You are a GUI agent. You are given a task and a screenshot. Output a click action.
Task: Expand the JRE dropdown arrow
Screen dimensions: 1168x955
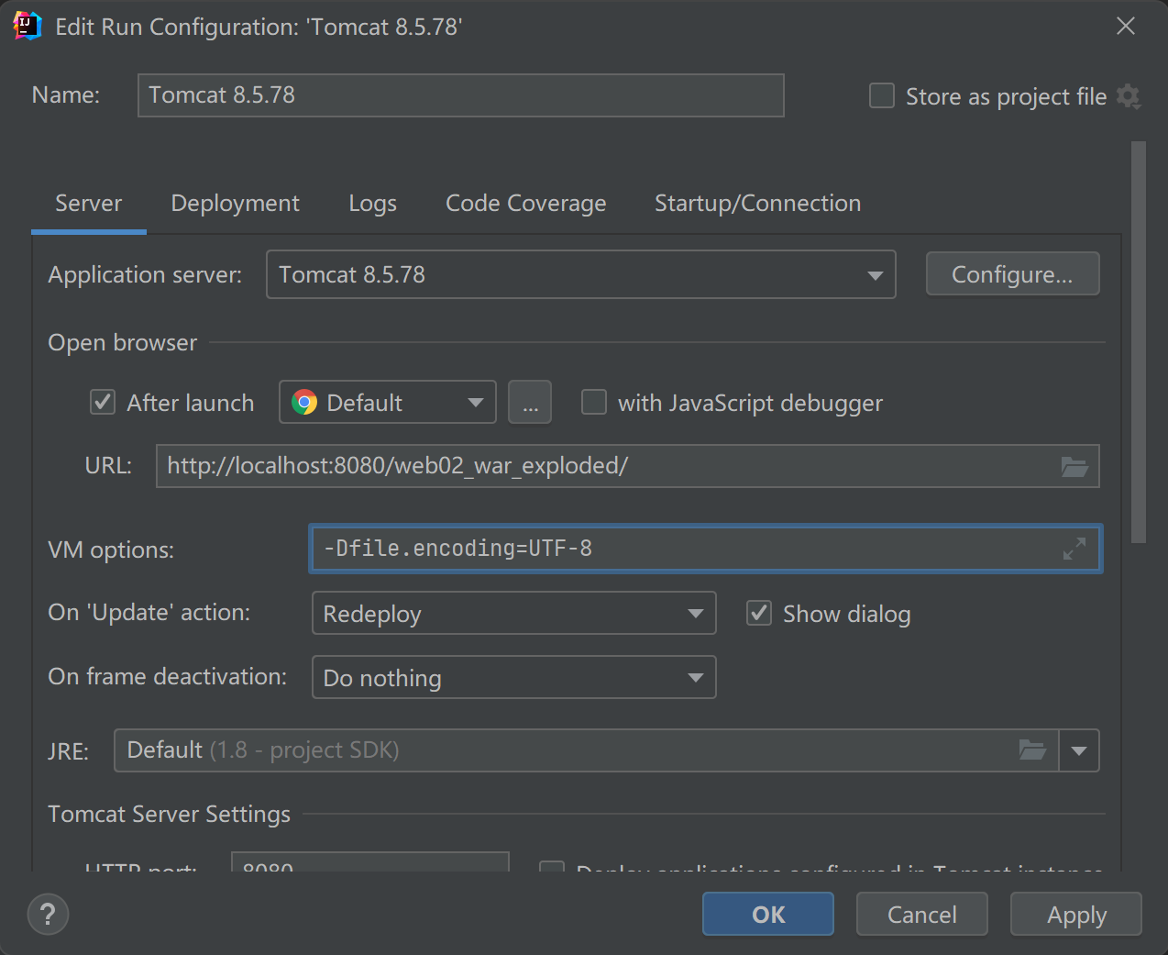point(1079,750)
